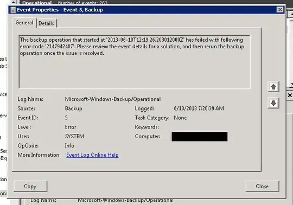The image size is (293, 205).
Task: Click inside the event description text box
Action: pos(135,62)
